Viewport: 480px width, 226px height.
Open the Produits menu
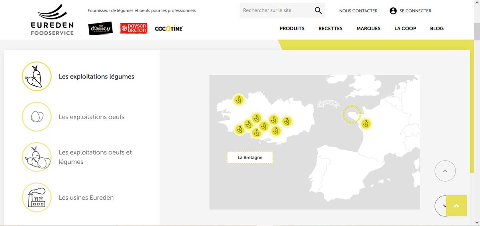click(x=292, y=28)
